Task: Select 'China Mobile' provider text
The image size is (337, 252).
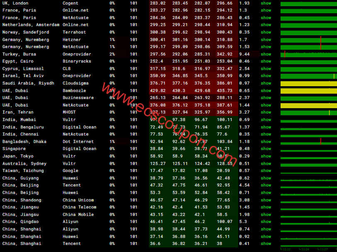Action: (78, 215)
